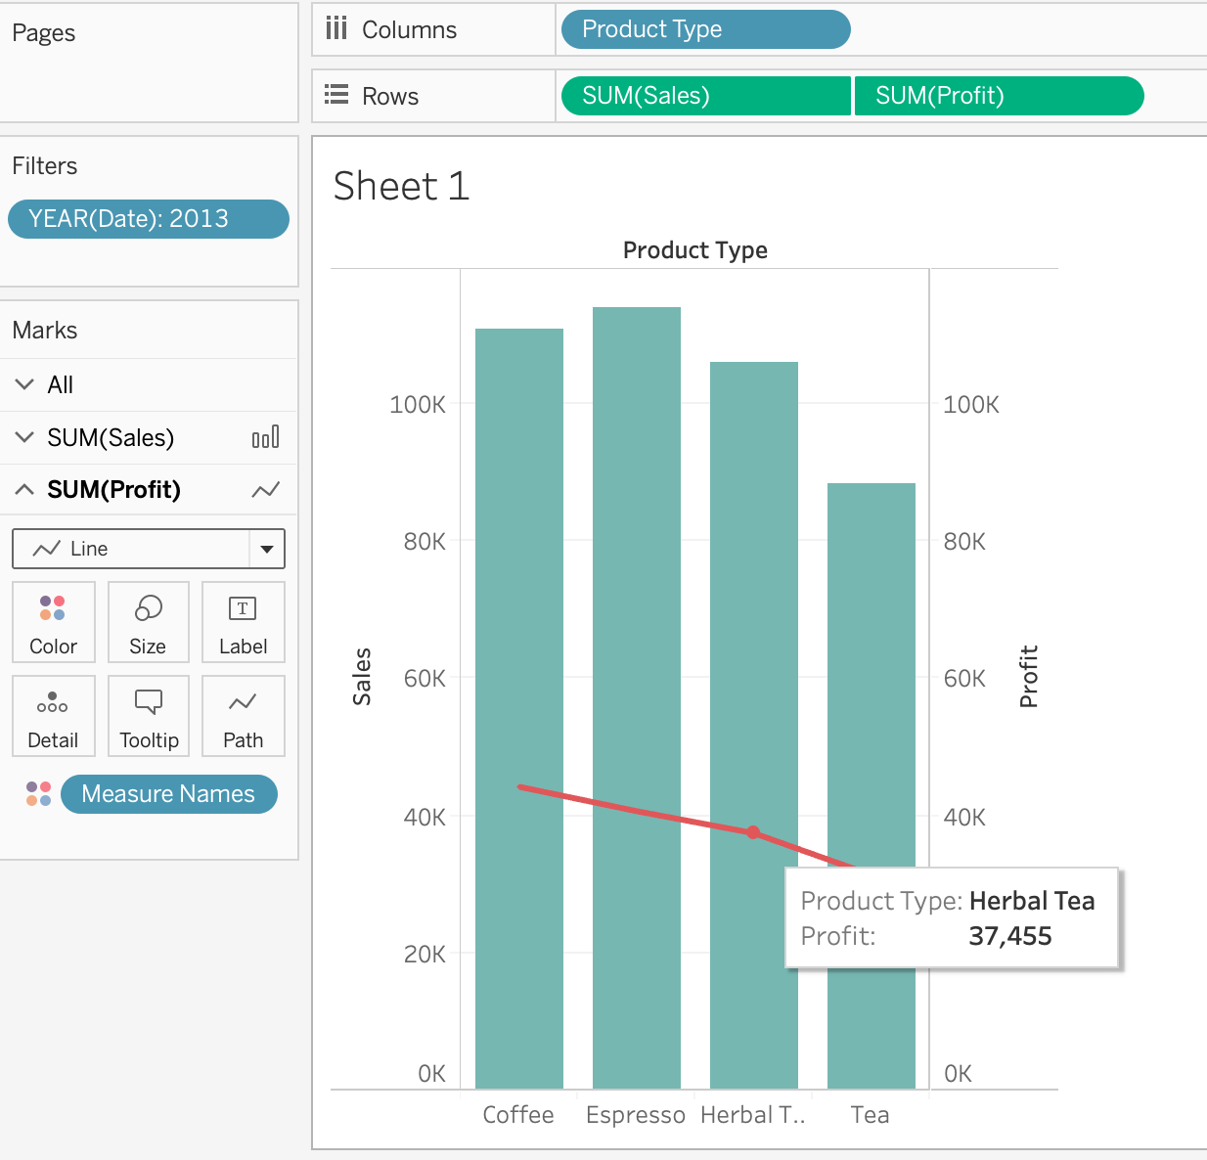Click color dots icon beside Measure Names

(x=39, y=794)
